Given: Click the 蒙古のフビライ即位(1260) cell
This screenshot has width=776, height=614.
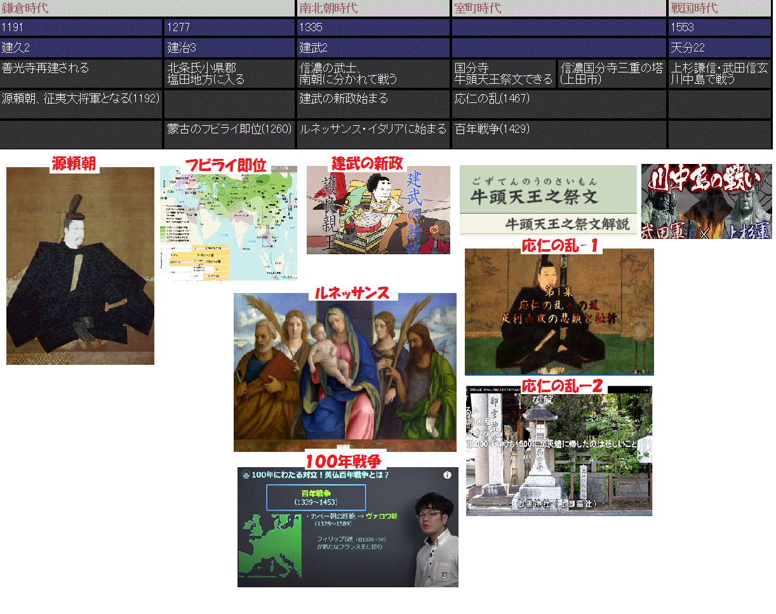Looking at the screenshot, I should (x=230, y=135).
